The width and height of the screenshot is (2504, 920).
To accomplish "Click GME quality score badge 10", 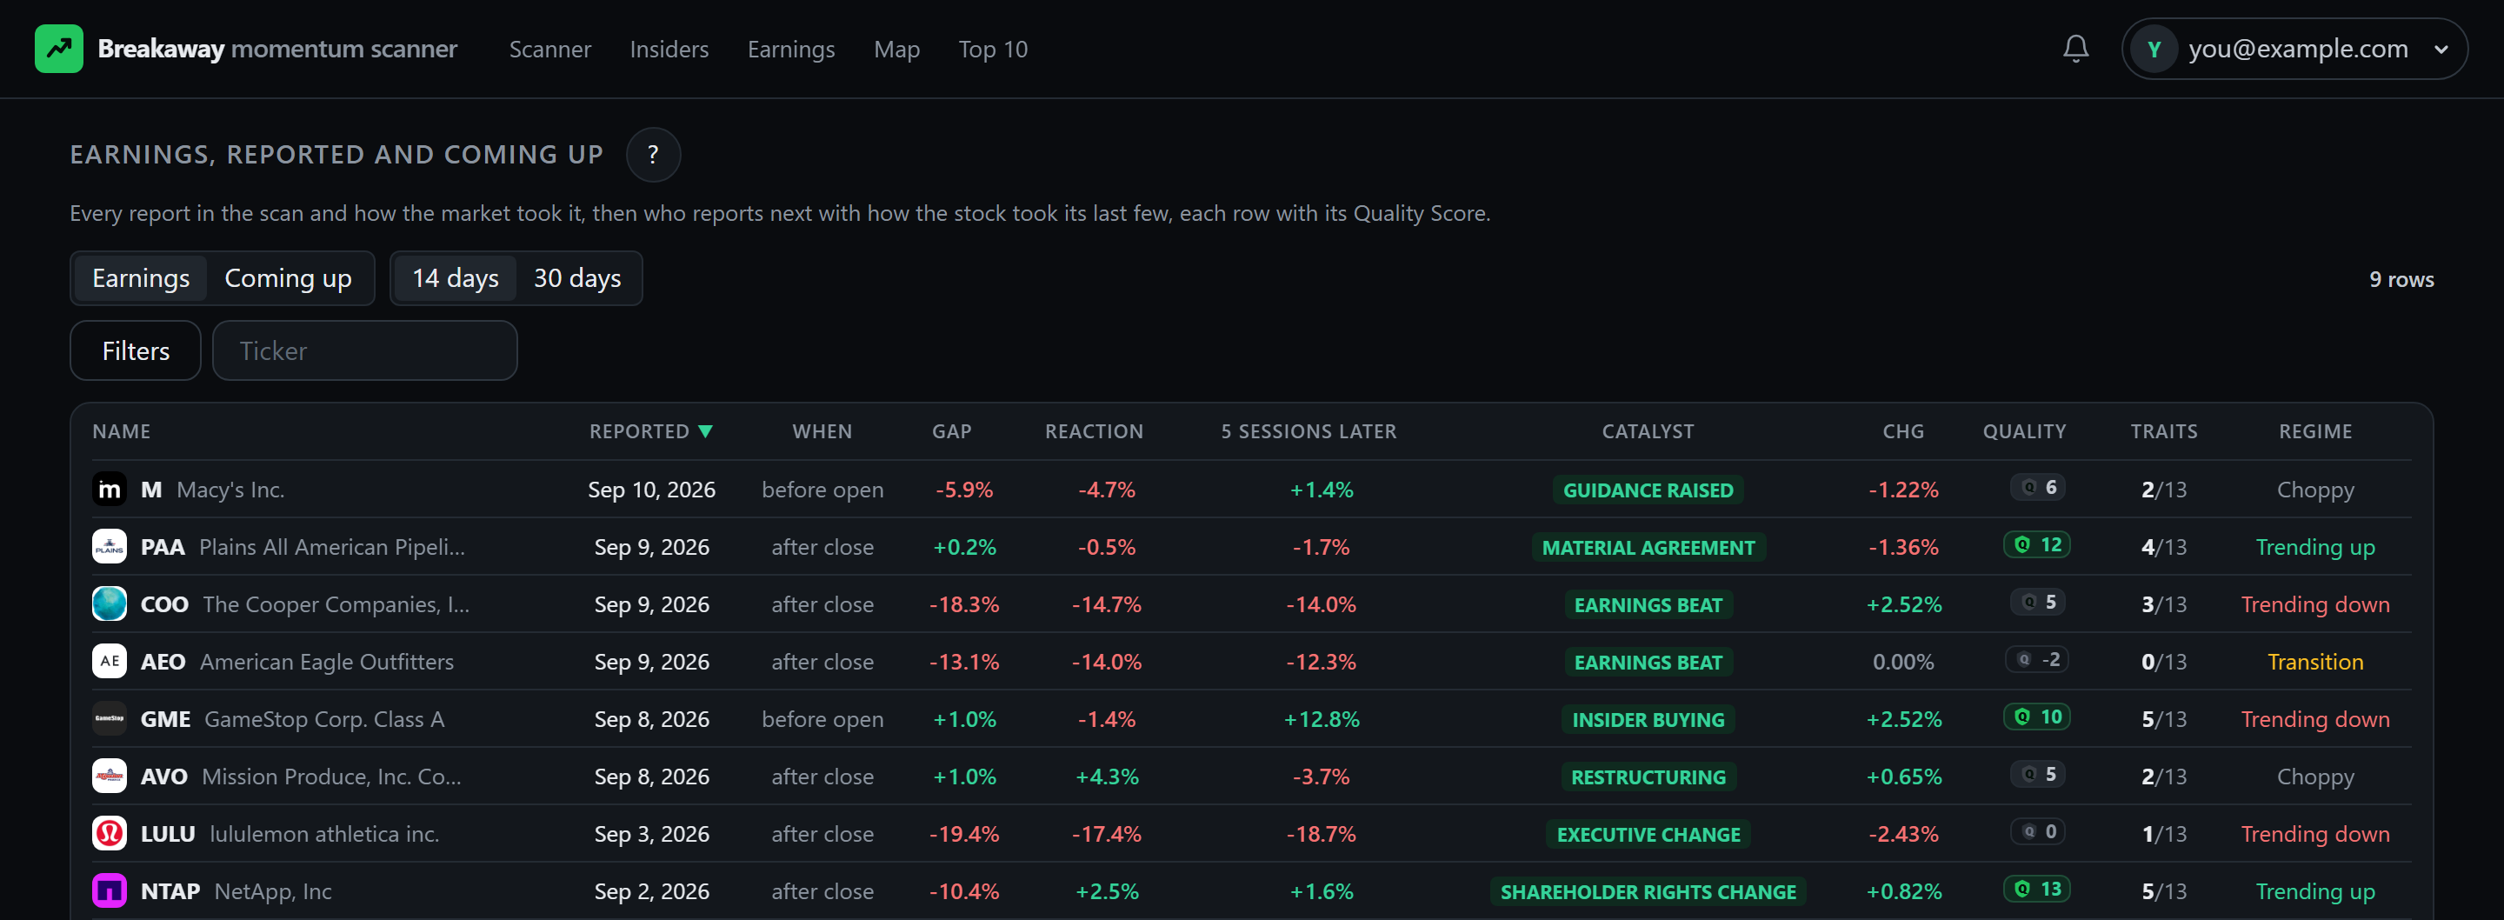I will pos(2037,717).
